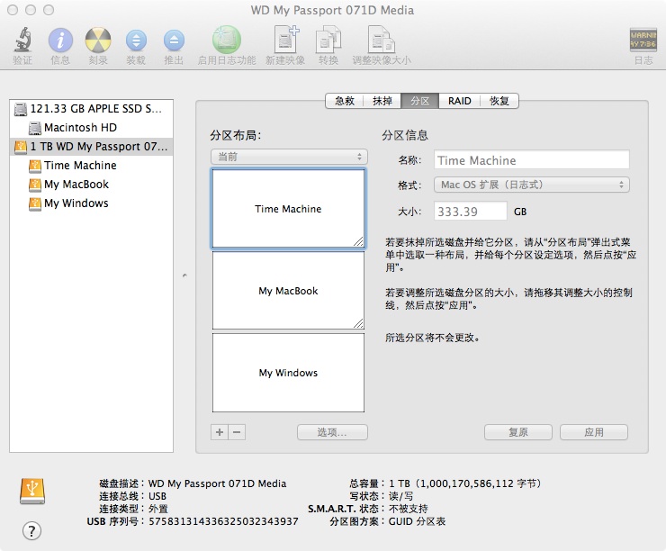Open the 格式 format dropdown

[531, 185]
